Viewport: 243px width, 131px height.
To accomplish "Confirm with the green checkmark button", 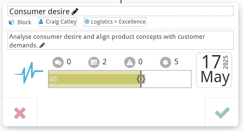I will point(222,113).
